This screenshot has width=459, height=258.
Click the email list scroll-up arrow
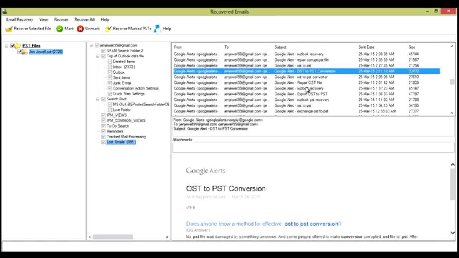tap(452, 47)
